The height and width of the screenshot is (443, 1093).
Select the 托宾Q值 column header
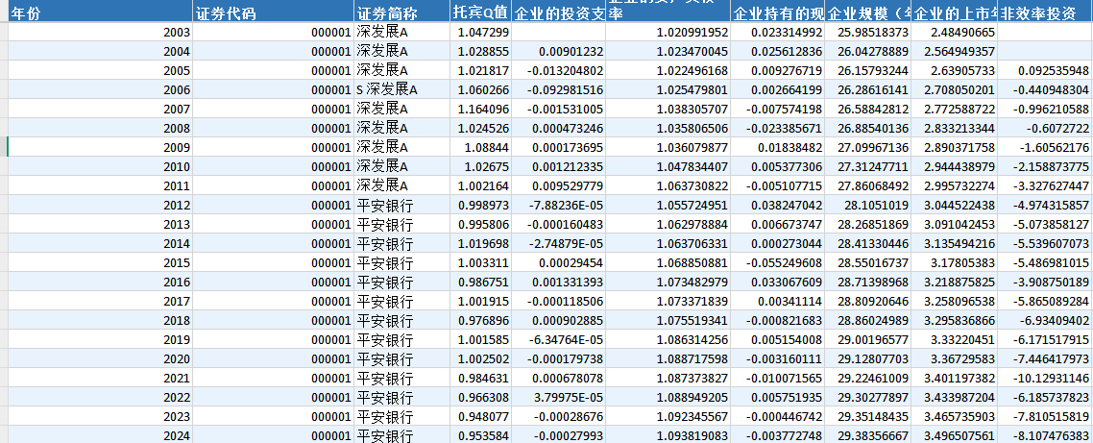click(479, 13)
